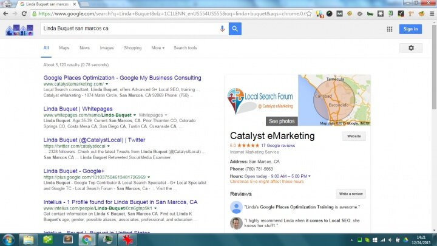Click the browser forward arrow
437x246 pixels.
15,13
